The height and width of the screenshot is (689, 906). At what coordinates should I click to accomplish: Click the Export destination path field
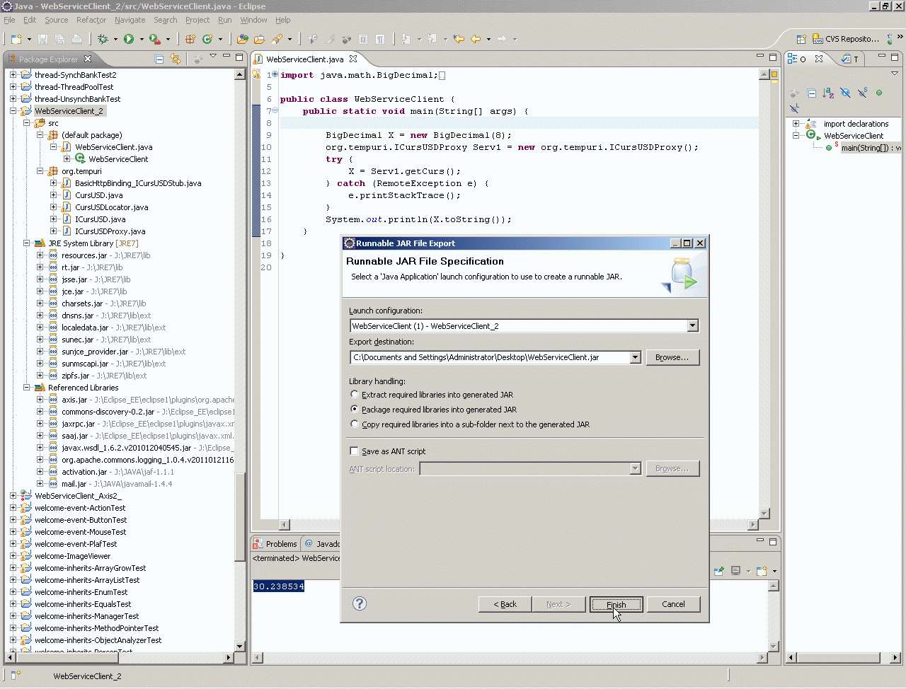[x=490, y=357]
